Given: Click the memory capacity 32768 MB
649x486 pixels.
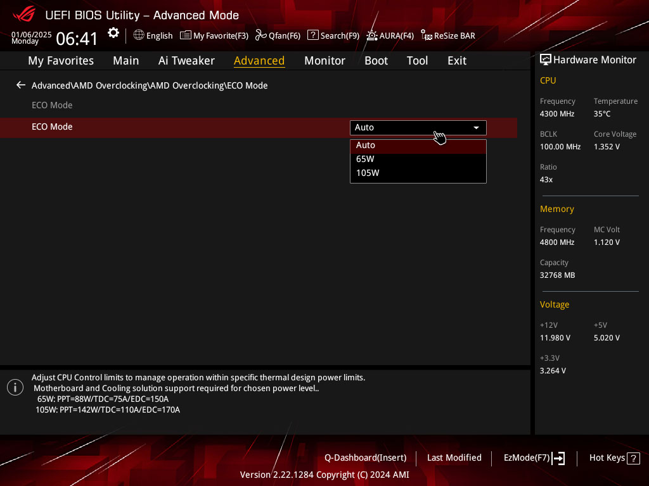Looking at the screenshot, I should (x=557, y=275).
